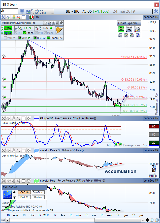Enable the Mom checkbox
The height and width of the screenshot is (223, 160).
click(45, 33)
